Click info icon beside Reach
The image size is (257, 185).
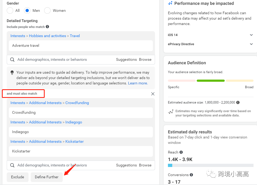point(181,152)
